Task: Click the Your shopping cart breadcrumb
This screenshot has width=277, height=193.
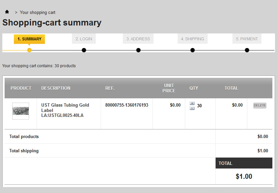Action: pos(38,13)
